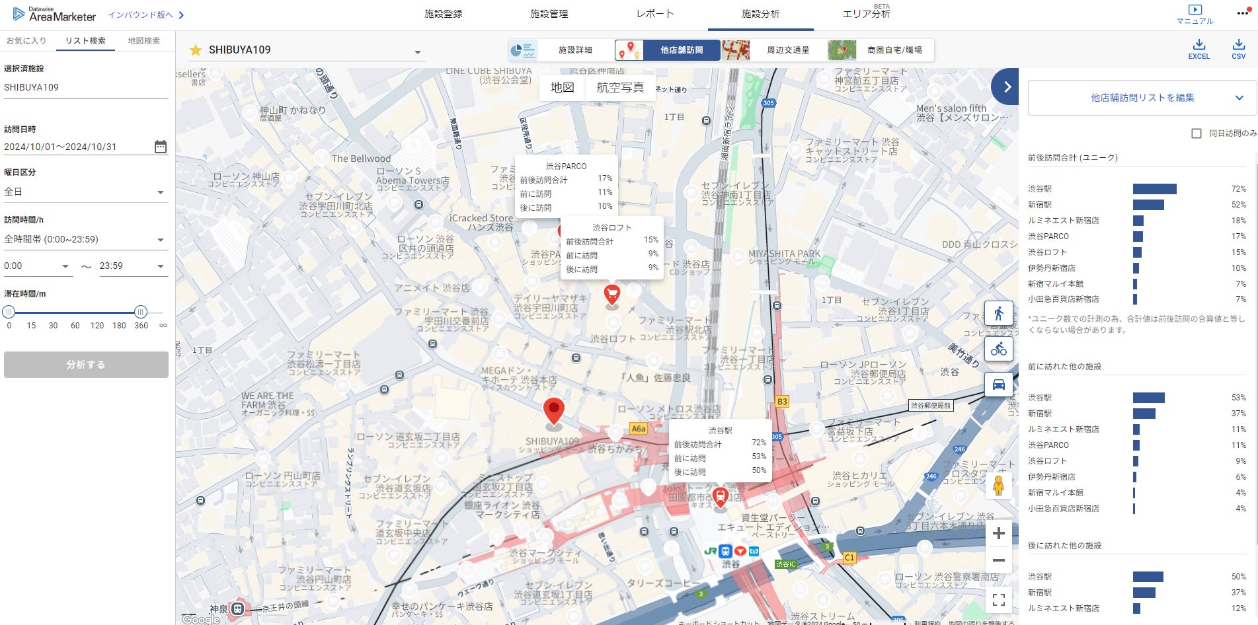The image size is (1258, 625).
Task: Click the Street View pegman
Action: 998,486
